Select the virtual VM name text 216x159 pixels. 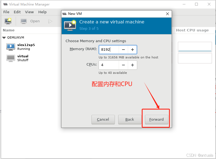(x=23, y=56)
